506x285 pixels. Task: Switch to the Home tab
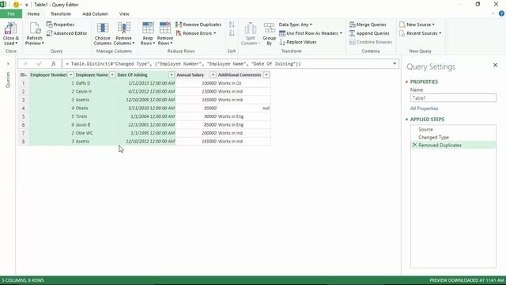coord(33,14)
